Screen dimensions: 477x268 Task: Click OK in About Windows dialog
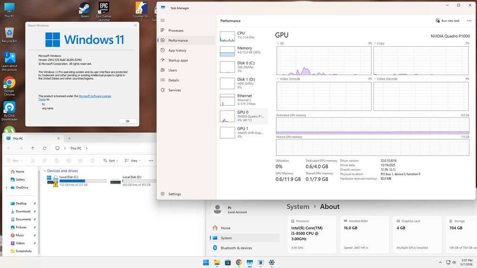point(127,121)
